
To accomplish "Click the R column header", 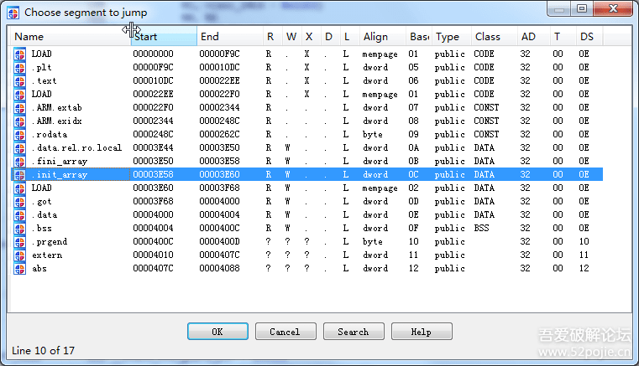I will click(273, 37).
